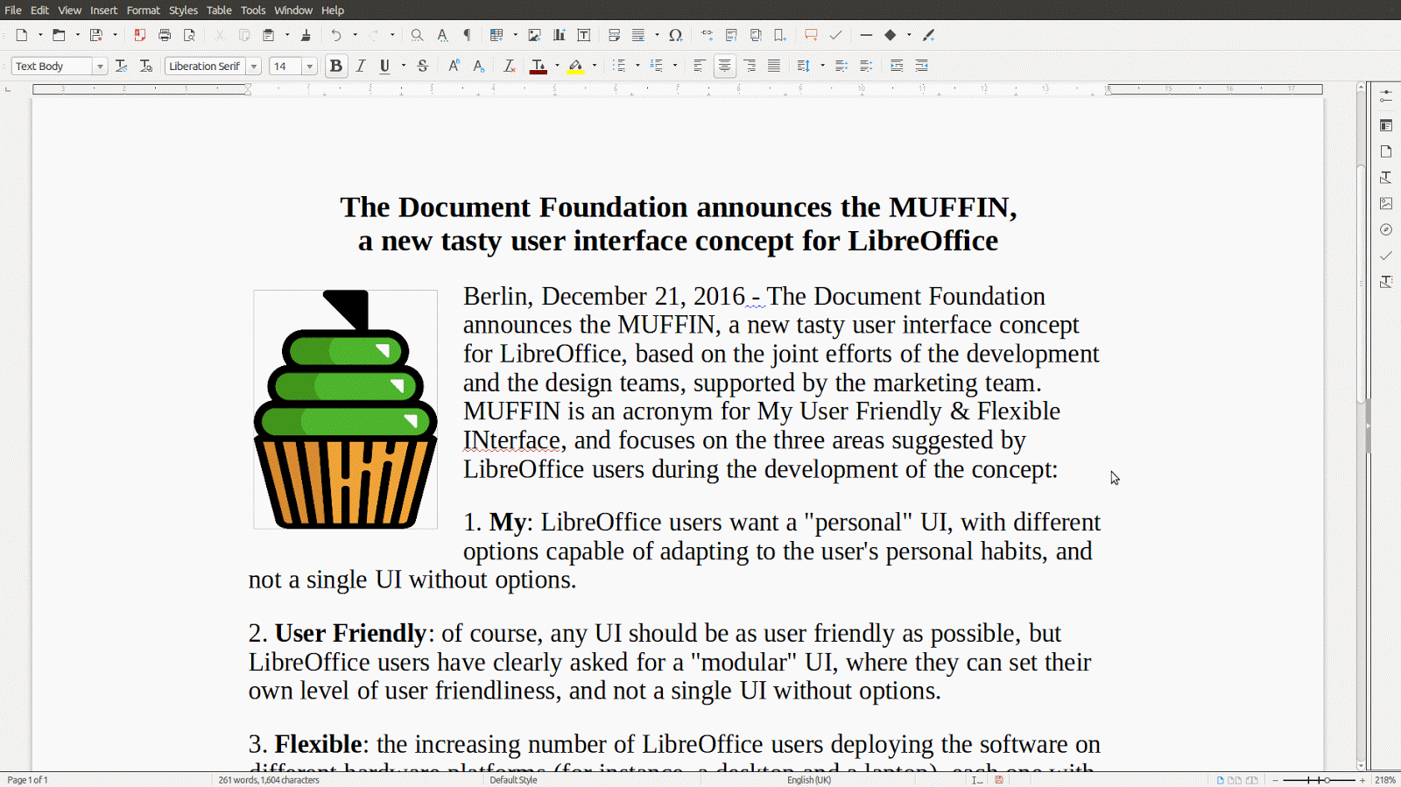
Task: Toggle Strikethrough formatting
Action: 422,66
